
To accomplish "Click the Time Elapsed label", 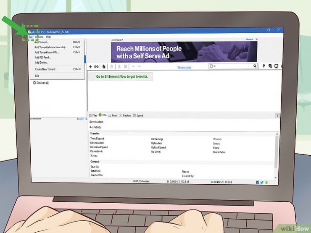I will pos(97,139).
